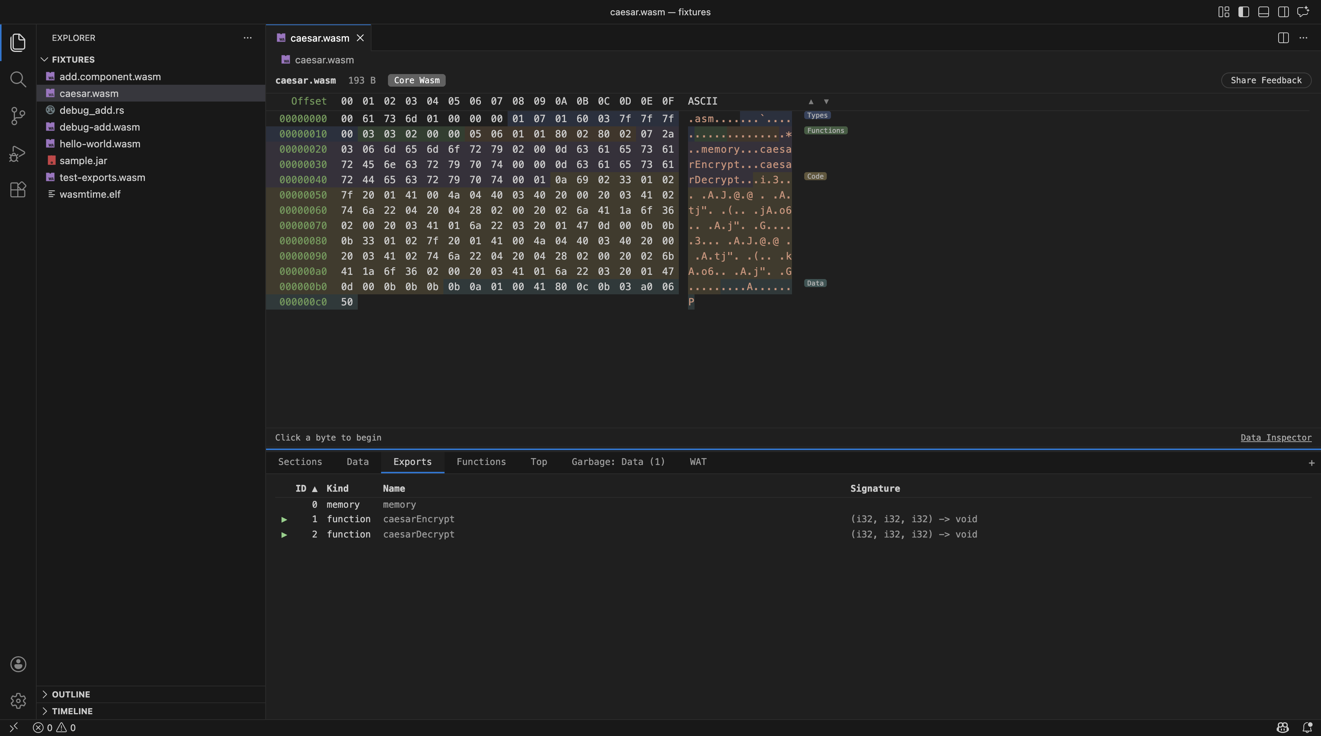Click the Kind column header
Viewport: 1321px width, 736px height.
pyautogui.click(x=338, y=489)
